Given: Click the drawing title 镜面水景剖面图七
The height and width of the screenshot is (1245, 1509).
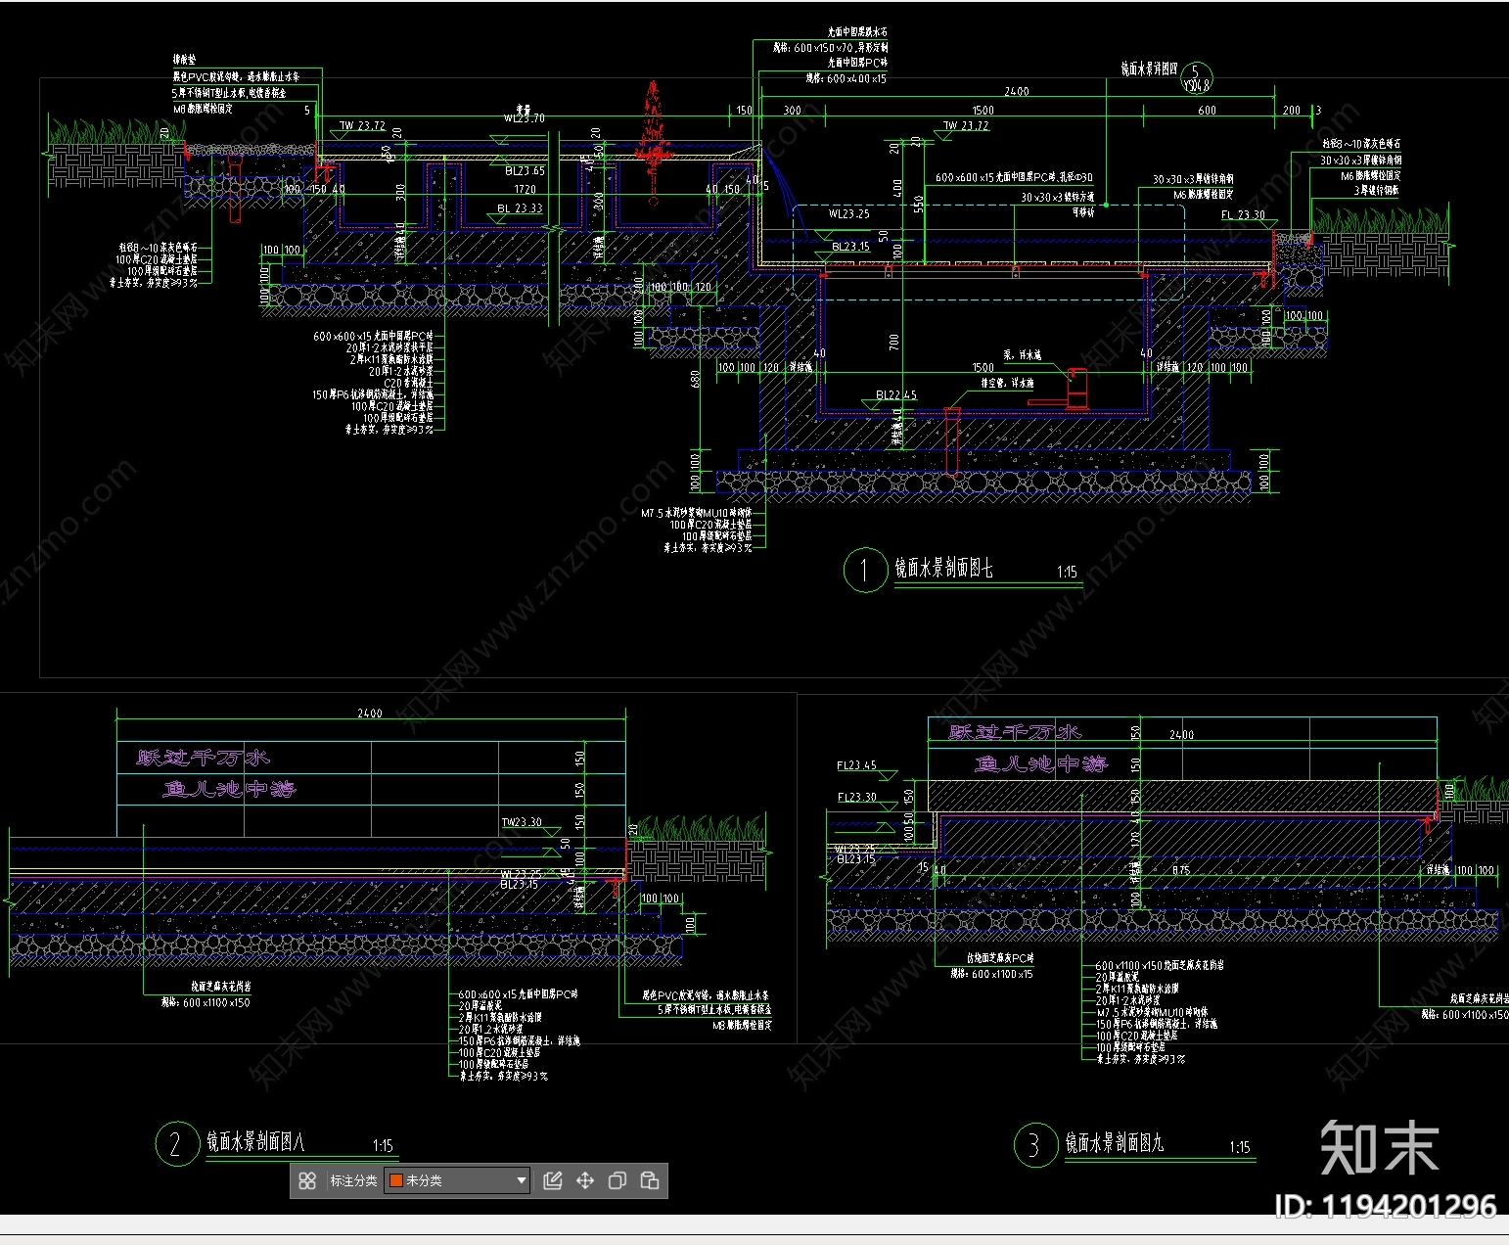Looking at the screenshot, I should click(x=943, y=569).
